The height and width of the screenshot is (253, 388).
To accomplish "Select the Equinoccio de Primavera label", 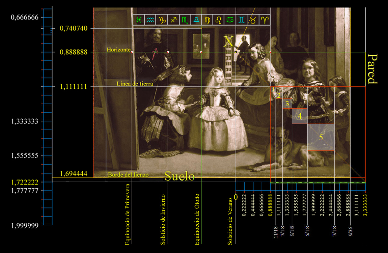I will tap(127, 215).
